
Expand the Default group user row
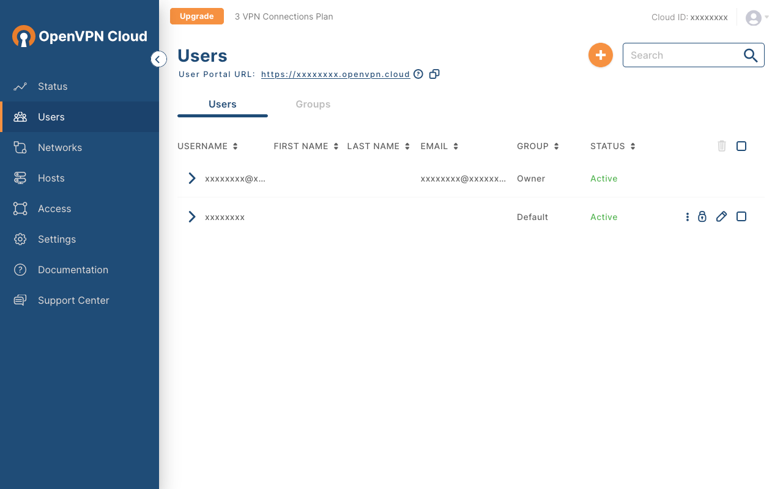point(192,217)
